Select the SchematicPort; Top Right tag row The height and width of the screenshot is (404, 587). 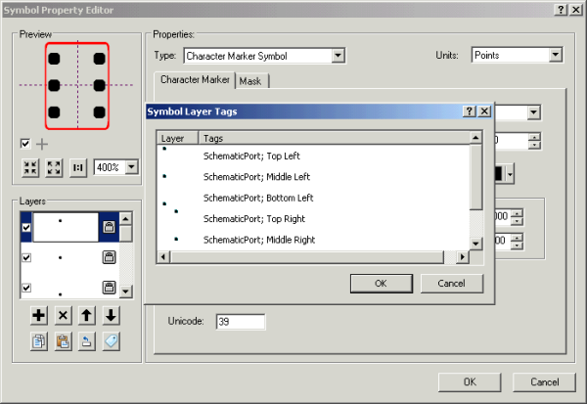click(x=313, y=219)
